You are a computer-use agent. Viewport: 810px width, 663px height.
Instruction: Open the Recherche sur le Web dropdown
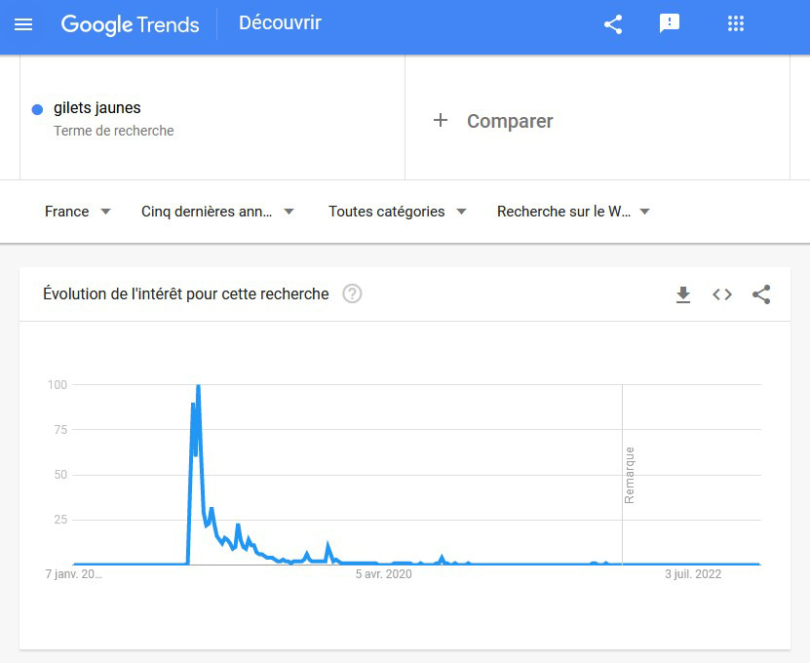(x=573, y=212)
